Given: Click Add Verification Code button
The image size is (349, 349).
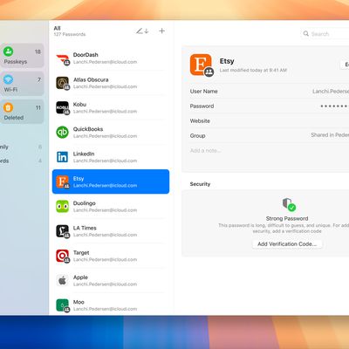Looking at the screenshot, I should pyautogui.click(x=287, y=244).
